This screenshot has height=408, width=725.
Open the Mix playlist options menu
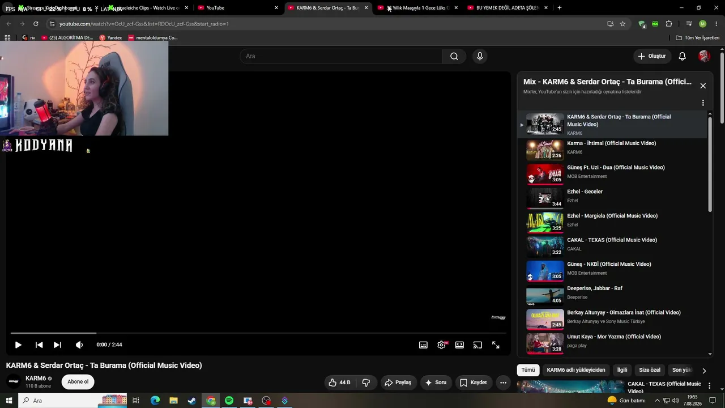click(x=703, y=103)
